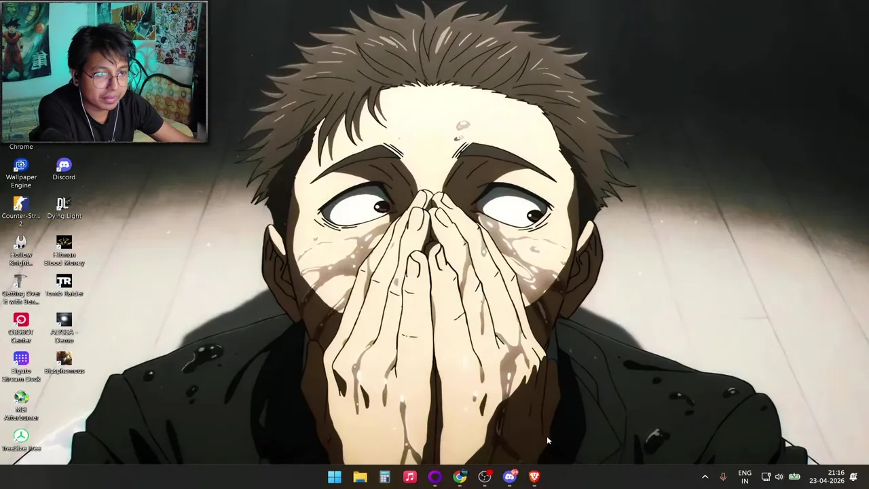The width and height of the screenshot is (869, 489).
Task: Click the Tomb Raider desktop shortcut
Action: click(64, 286)
